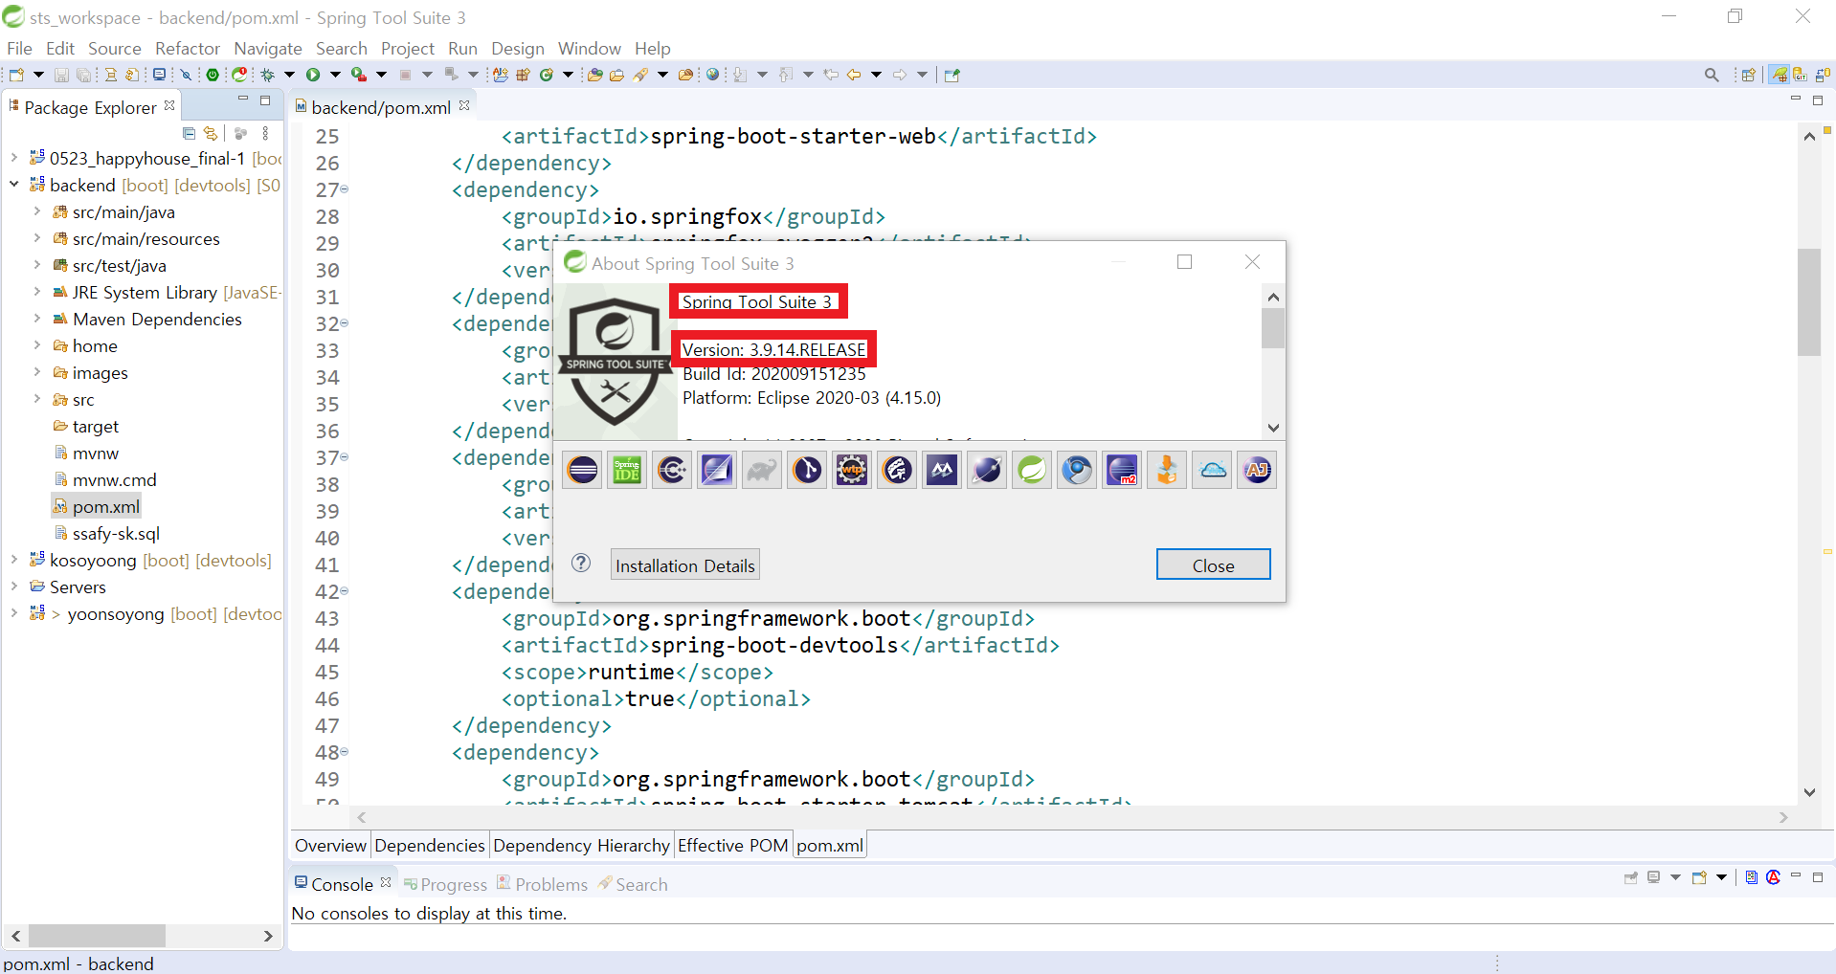Toggle code folding at line 37

click(x=345, y=457)
